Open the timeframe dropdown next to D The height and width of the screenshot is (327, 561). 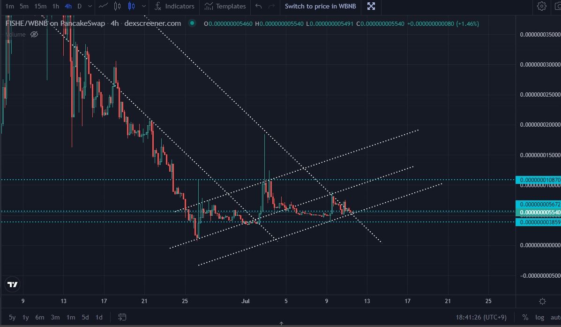[90, 6]
